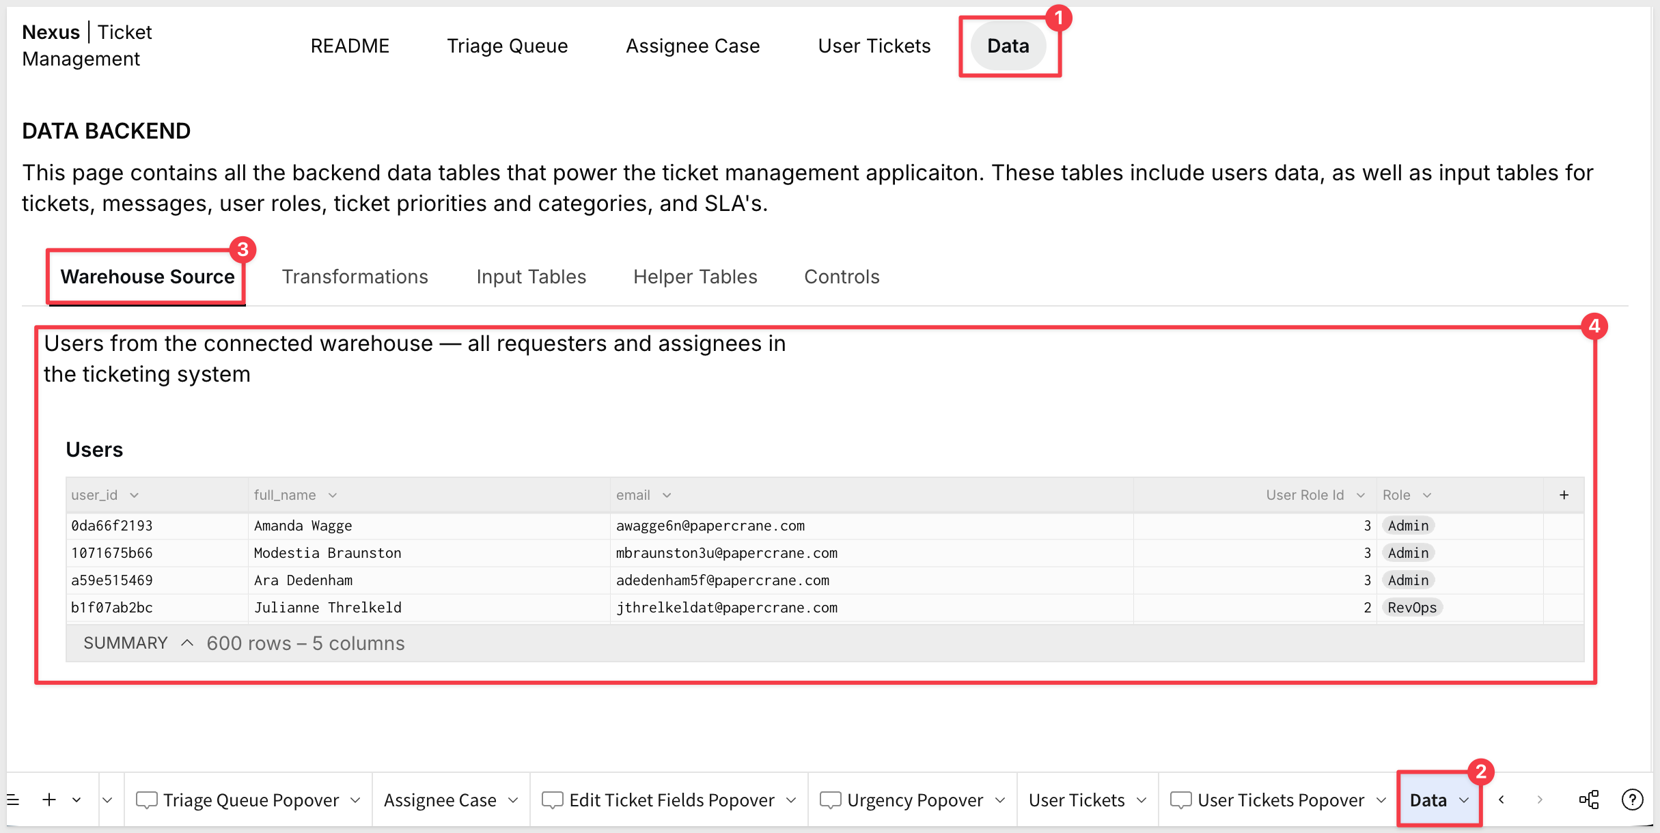Click the RevOps role pill
This screenshot has height=833, width=1660.
(1412, 608)
